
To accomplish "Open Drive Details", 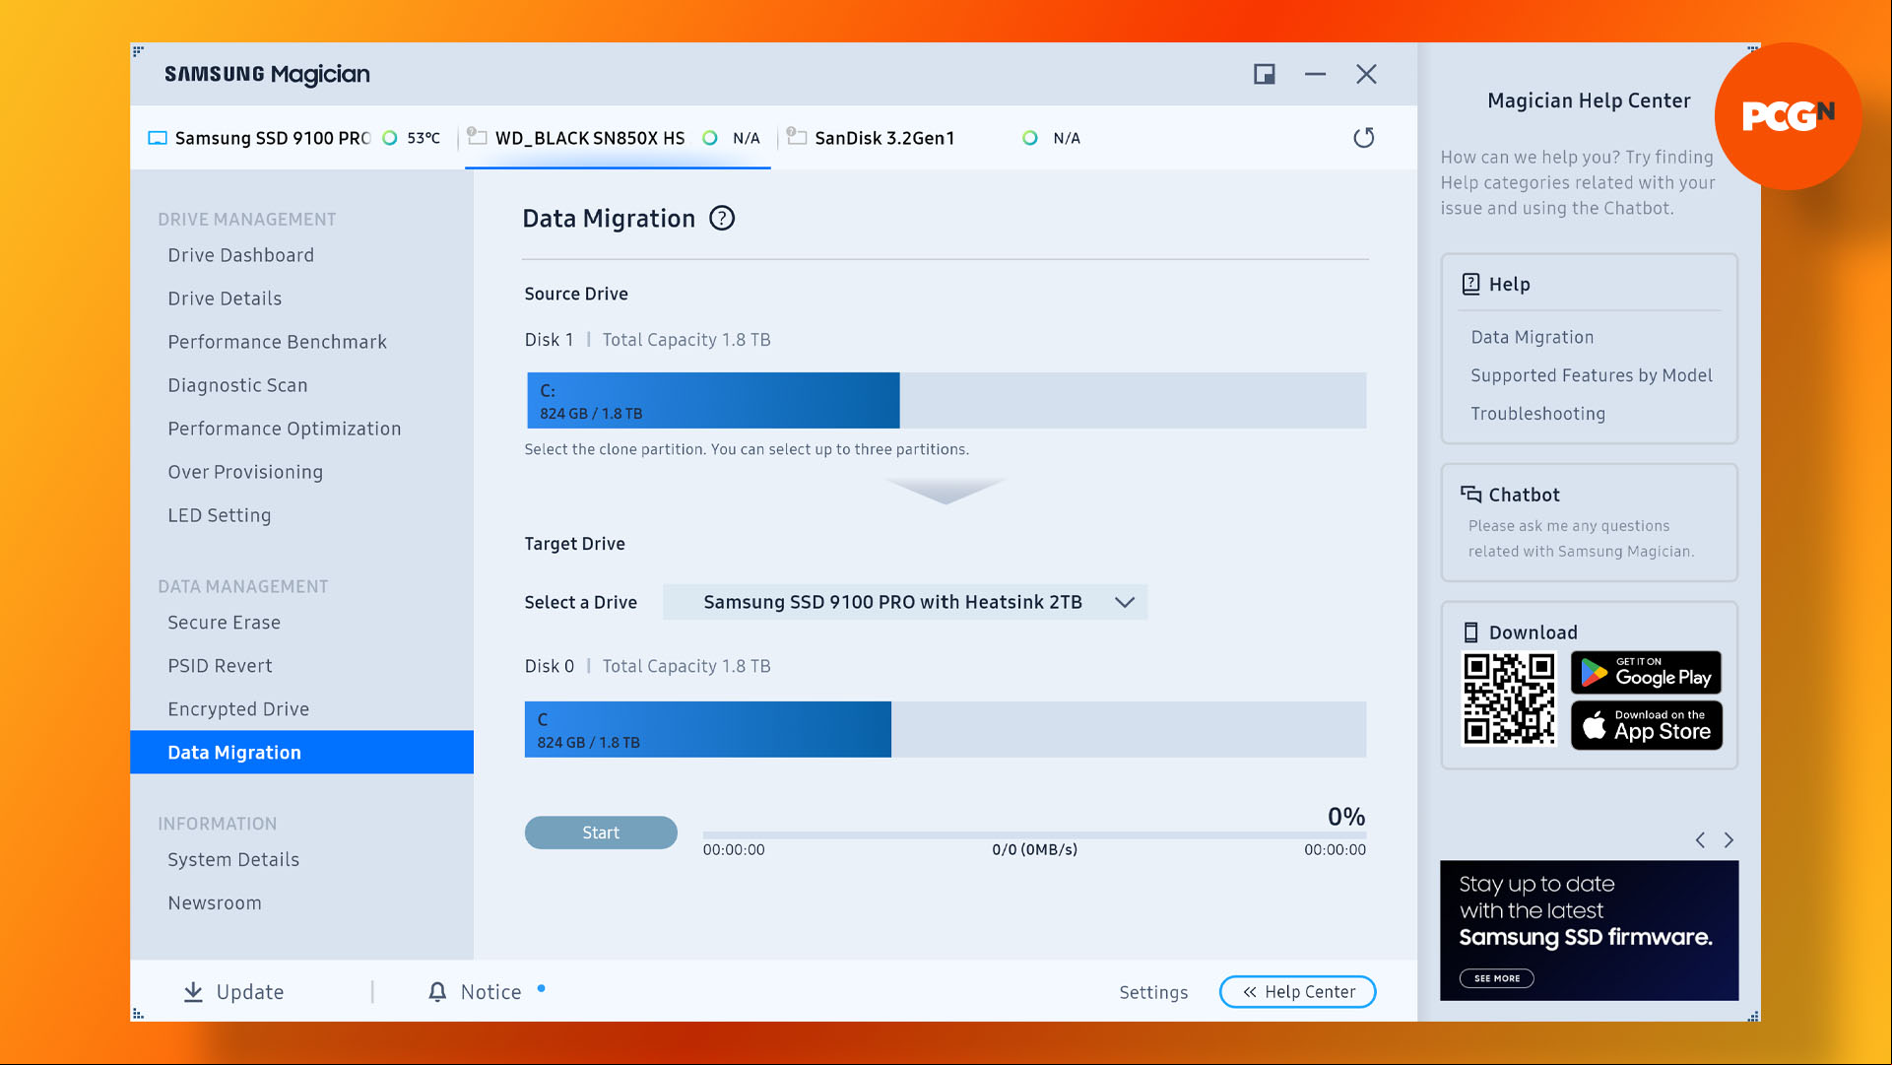I will (x=225, y=299).
